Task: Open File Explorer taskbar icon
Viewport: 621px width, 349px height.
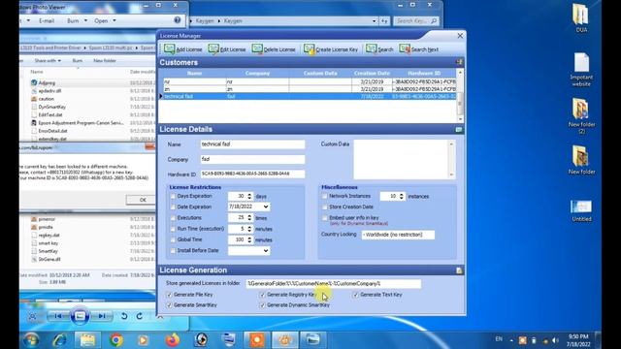Action: (87, 340)
